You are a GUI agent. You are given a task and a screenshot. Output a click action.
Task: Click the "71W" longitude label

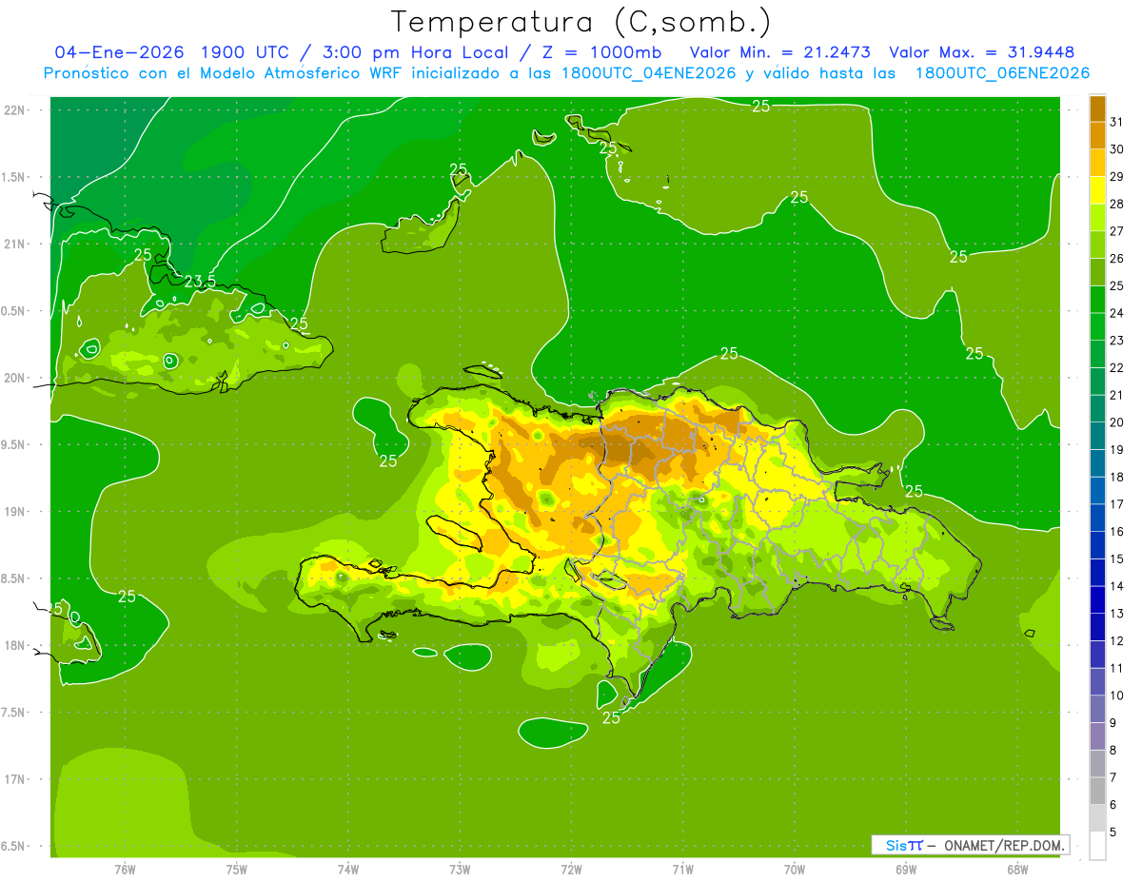coord(682,869)
